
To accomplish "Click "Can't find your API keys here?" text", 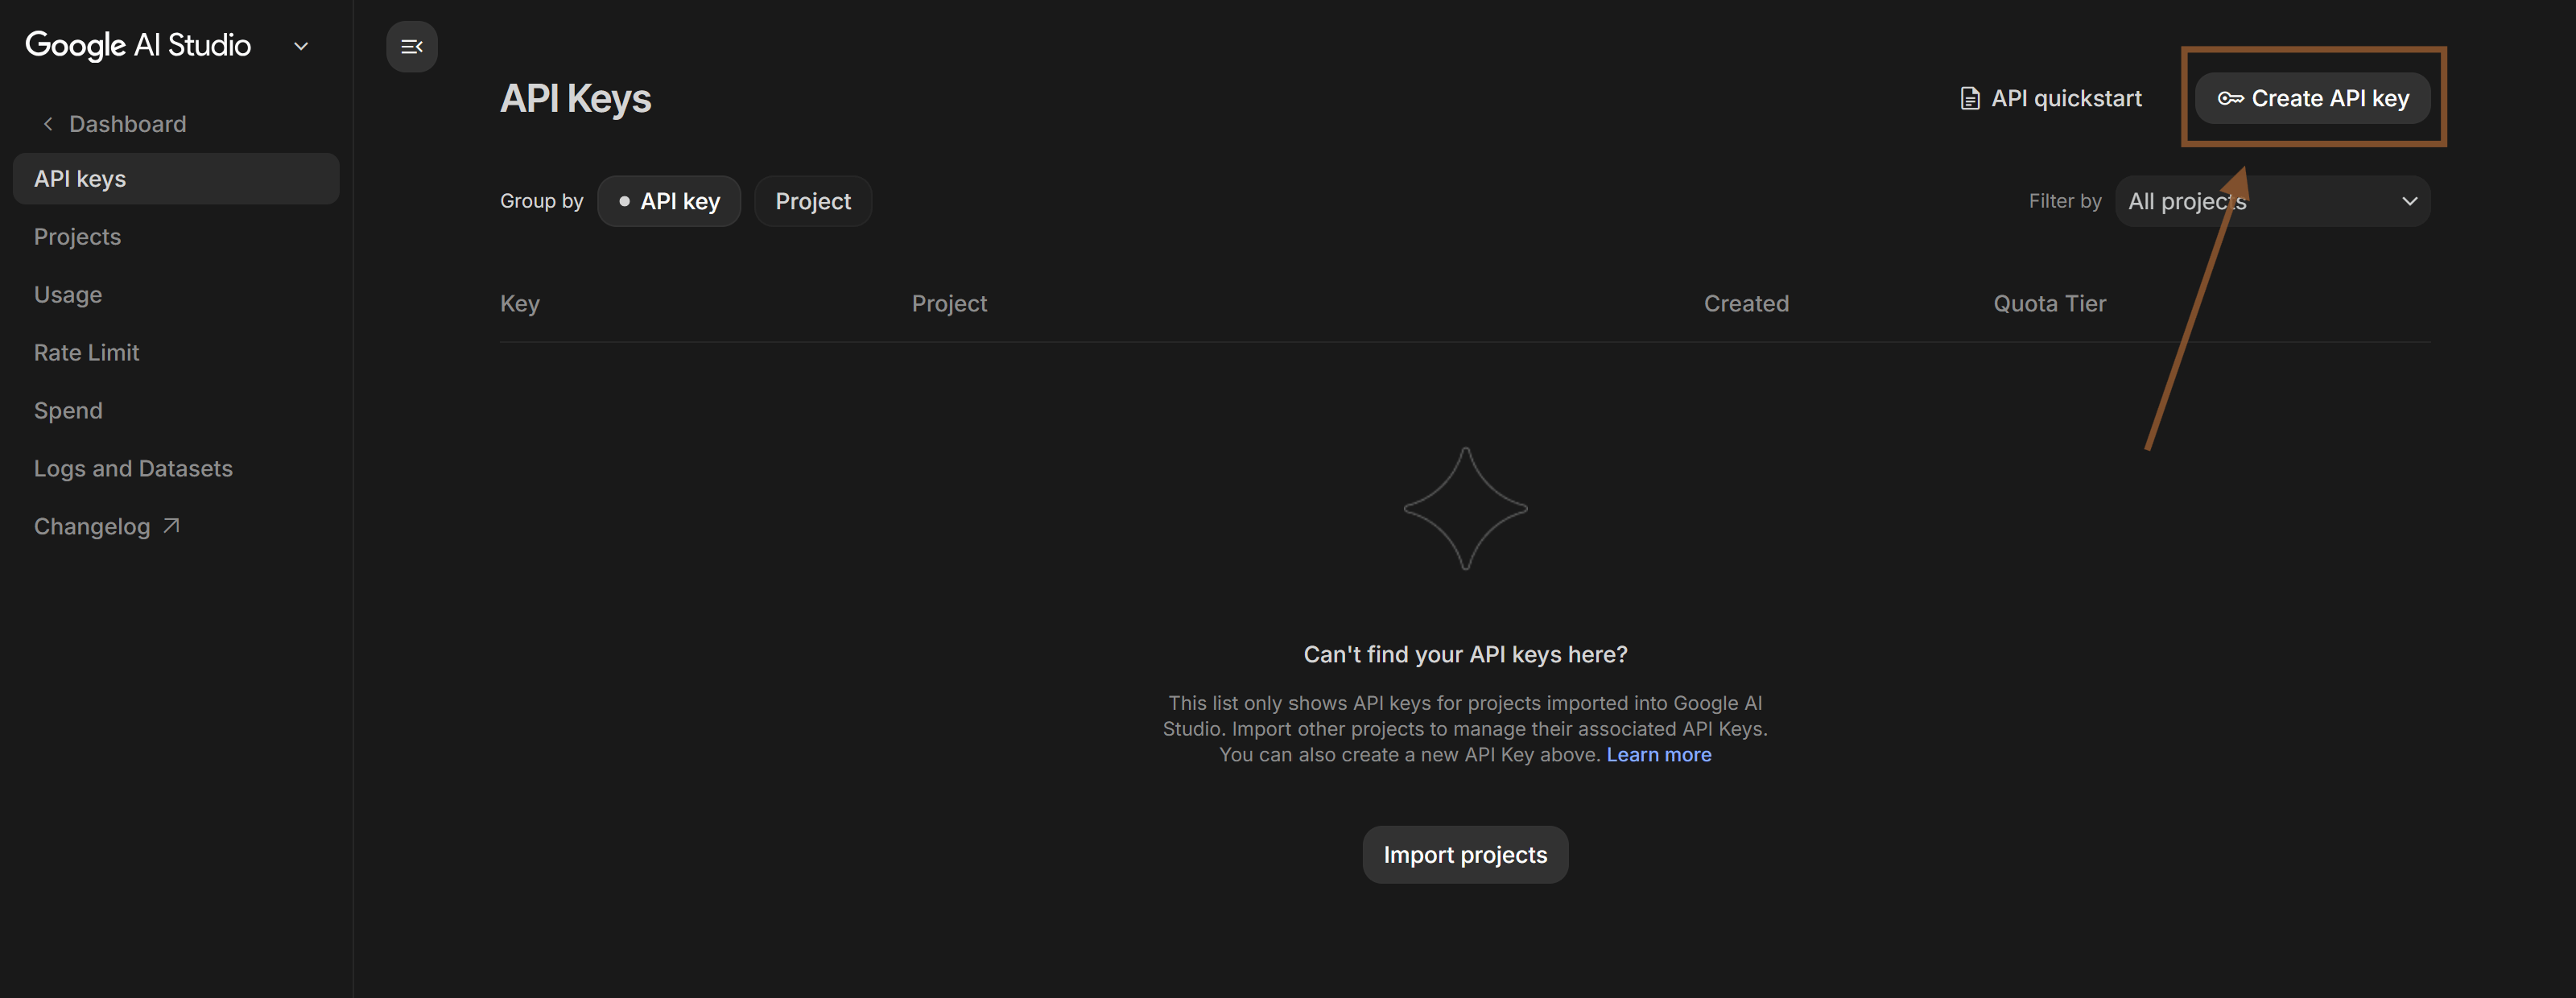I will (1464, 654).
